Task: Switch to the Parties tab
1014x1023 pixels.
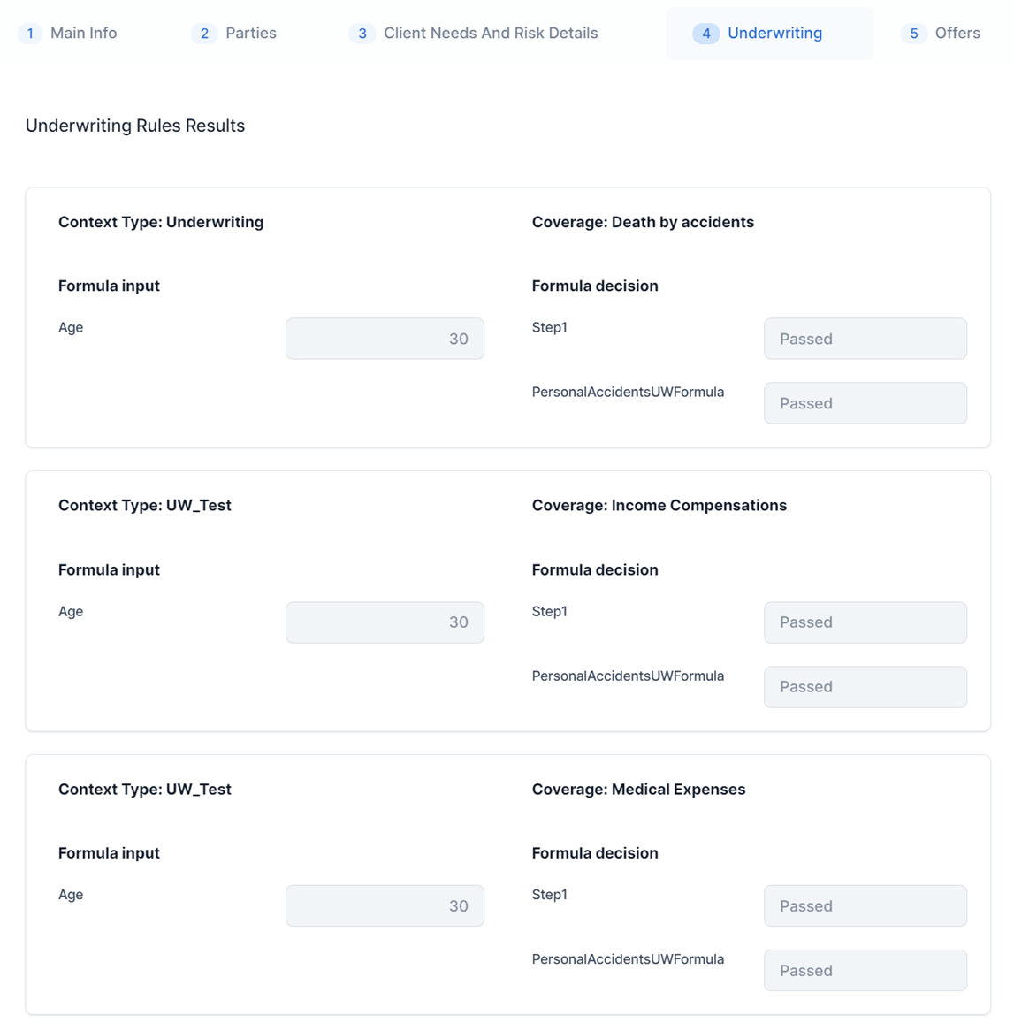Action: pos(250,34)
